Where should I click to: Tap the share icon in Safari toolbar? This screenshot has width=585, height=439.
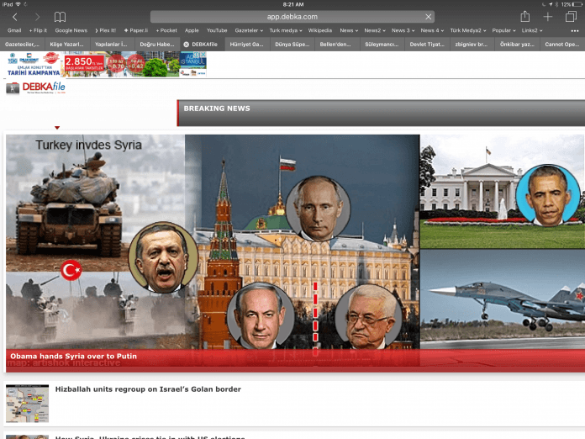tap(525, 17)
